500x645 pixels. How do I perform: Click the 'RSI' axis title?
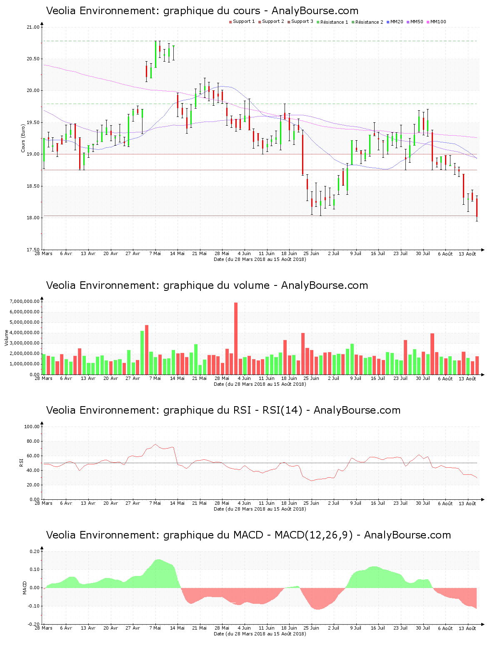coord(21,462)
